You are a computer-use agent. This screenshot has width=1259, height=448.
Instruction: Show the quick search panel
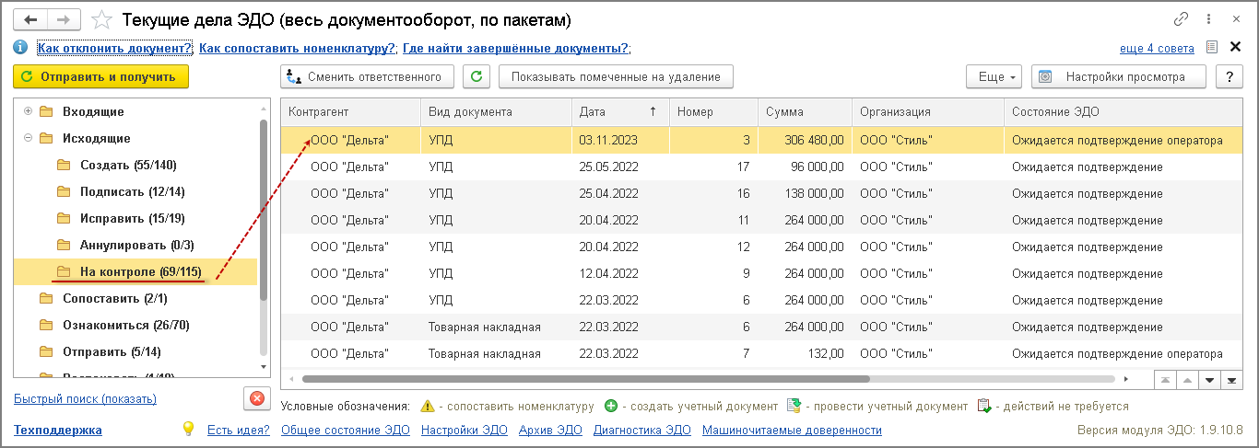[85, 398]
